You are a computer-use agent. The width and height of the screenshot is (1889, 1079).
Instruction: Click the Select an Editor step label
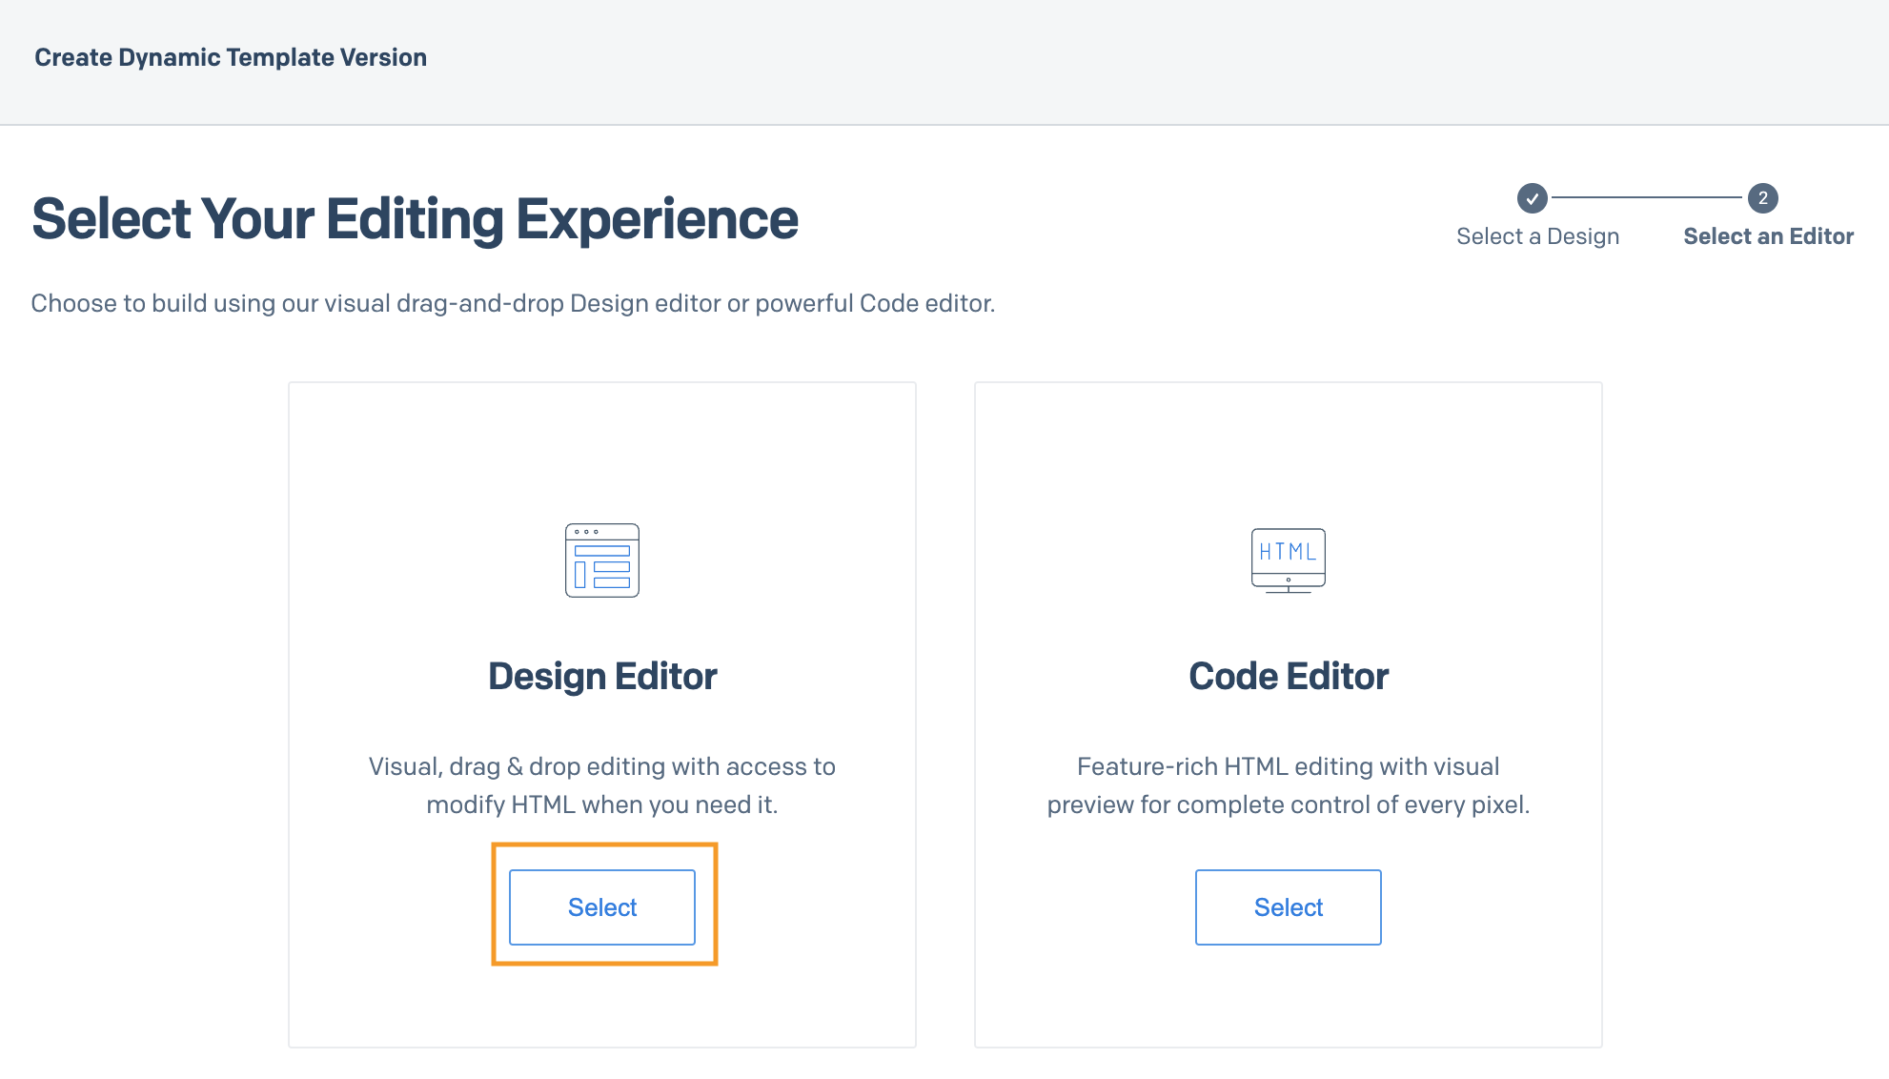pyautogui.click(x=1768, y=236)
